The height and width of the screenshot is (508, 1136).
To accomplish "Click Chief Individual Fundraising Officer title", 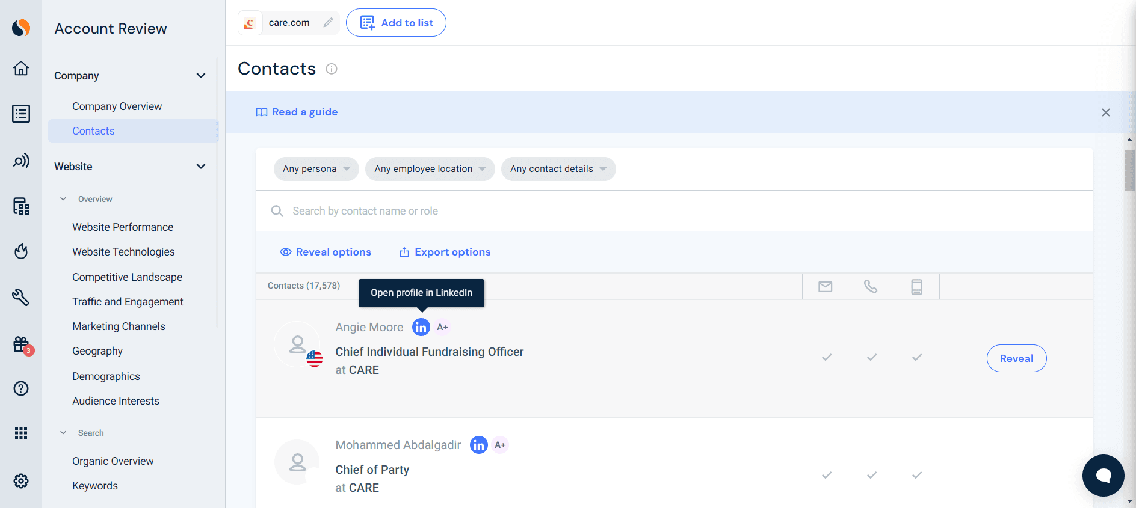I will (430, 352).
